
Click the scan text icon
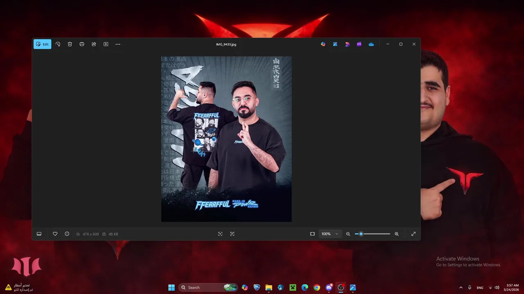pos(232,234)
